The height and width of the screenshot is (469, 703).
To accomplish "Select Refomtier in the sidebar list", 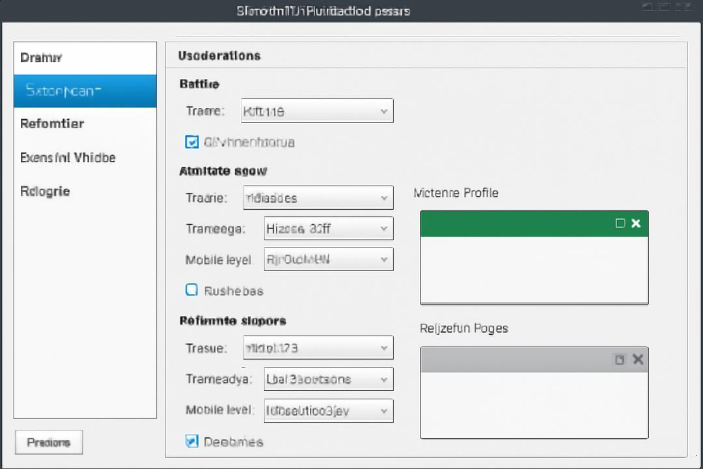I will pos(85,124).
